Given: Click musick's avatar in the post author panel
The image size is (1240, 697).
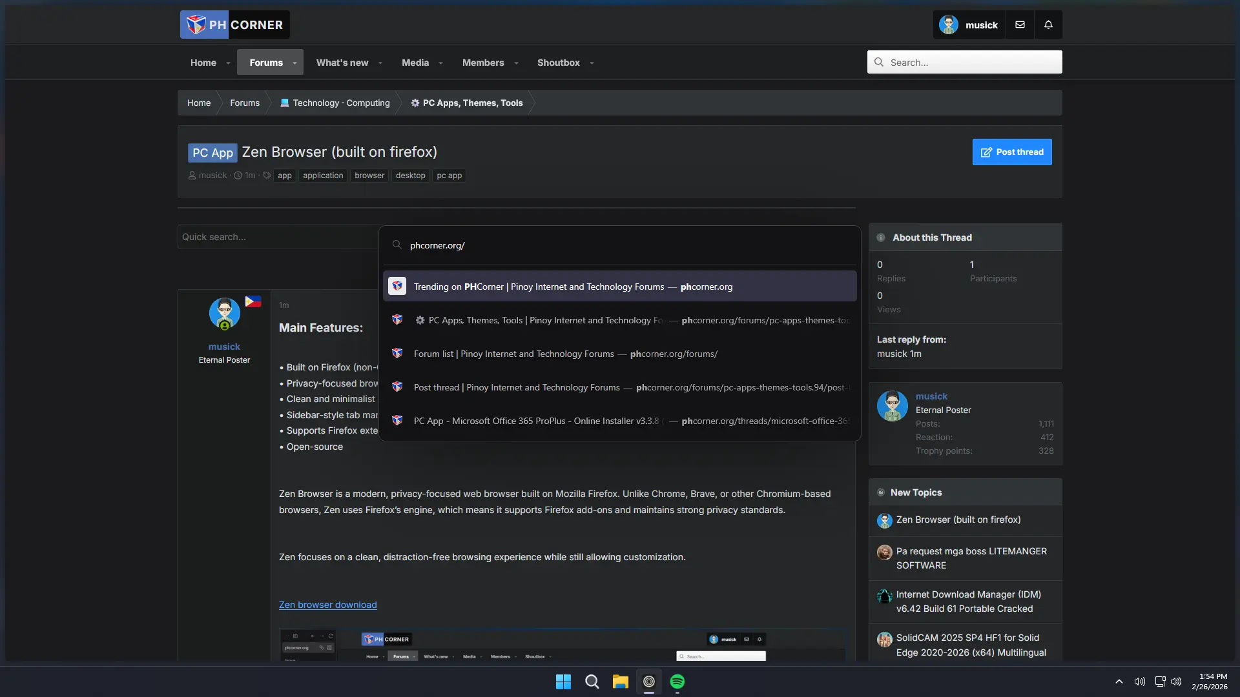Looking at the screenshot, I should (x=225, y=314).
